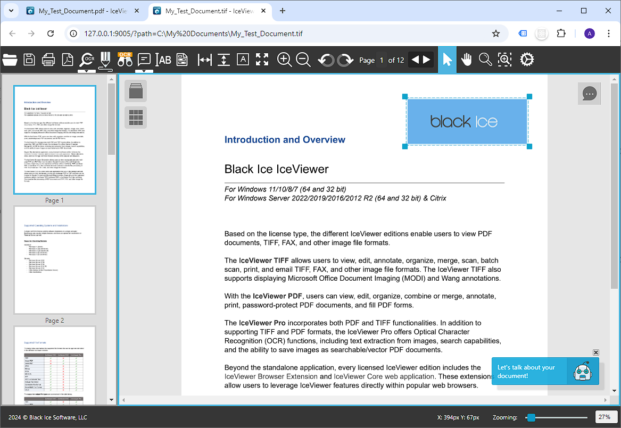Click the actual size A icon
Viewport: 621px width, 428px height.
point(243,60)
